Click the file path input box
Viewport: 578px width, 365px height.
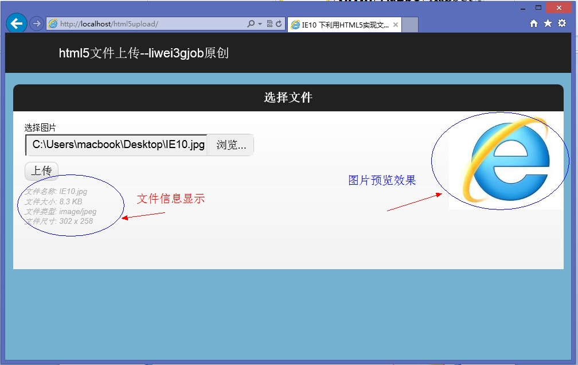tap(116, 145)
